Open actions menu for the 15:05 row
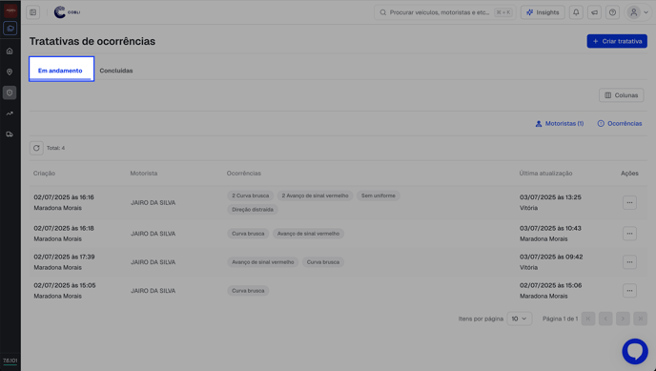Image resolution: width=656 pixels, height=371 pixels. [x=629, y=291]
